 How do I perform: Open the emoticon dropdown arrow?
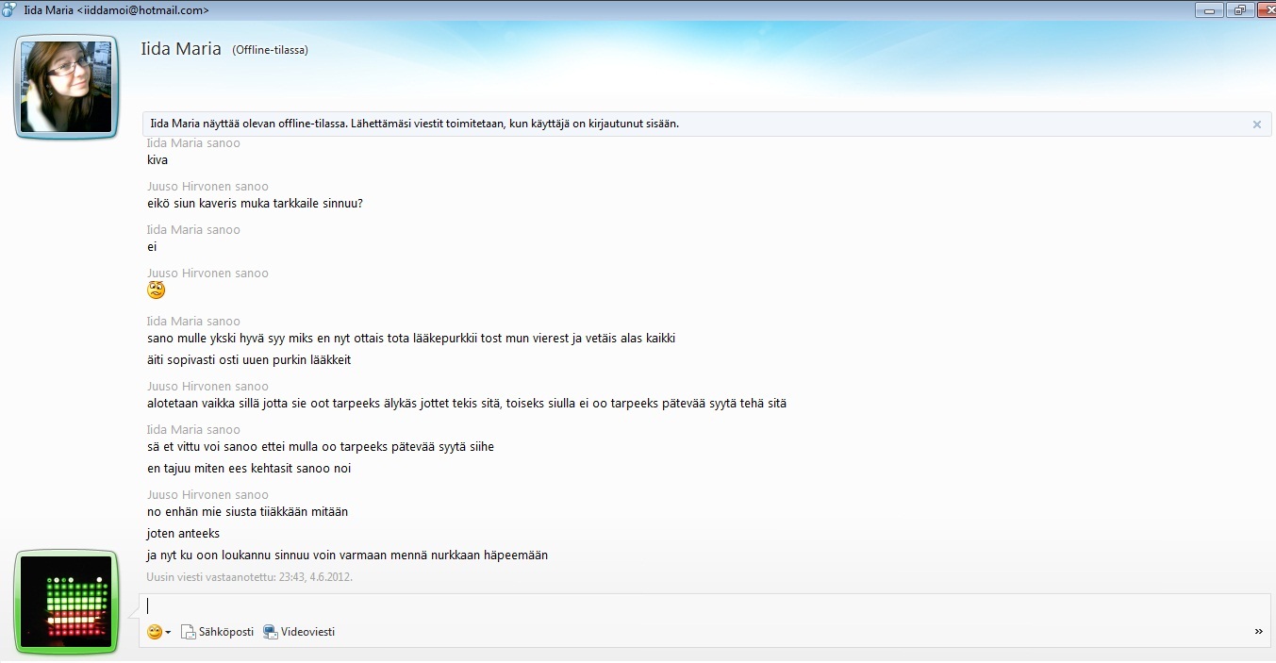(x=168, y=633)
